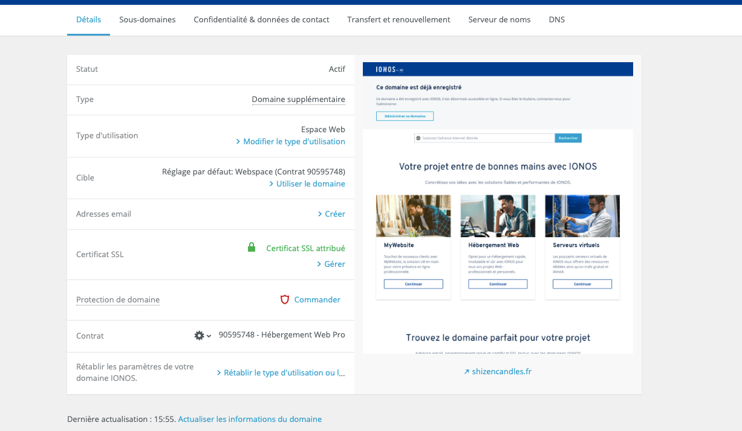Switch to the Sous-domaines tab
The height and width of the screenshot is (431, 742).
(148, 19)
